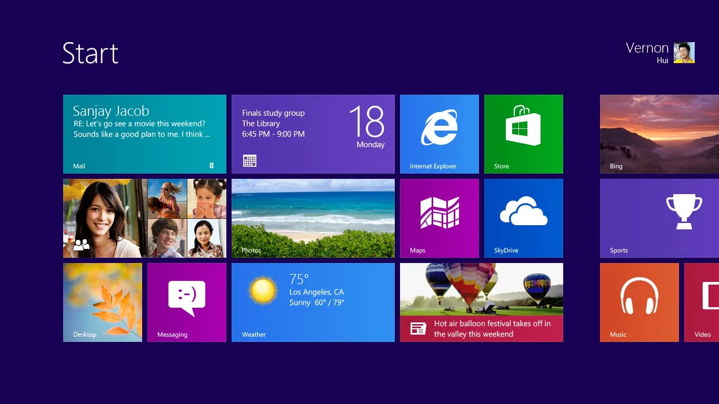Open the Photos beach tile
This screenshot has height=404, width=719.
pyautogui.click(x=313, y=218)
